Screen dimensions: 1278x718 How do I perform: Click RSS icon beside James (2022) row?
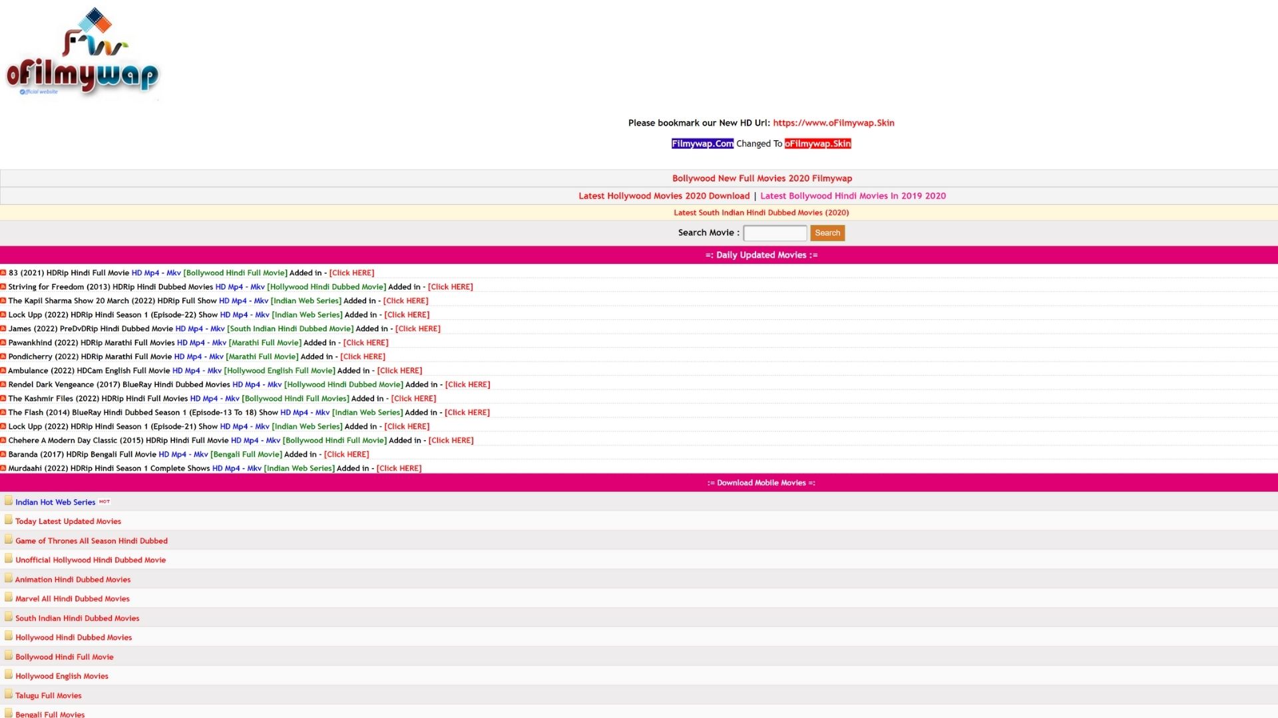click(x=3, y=328)
